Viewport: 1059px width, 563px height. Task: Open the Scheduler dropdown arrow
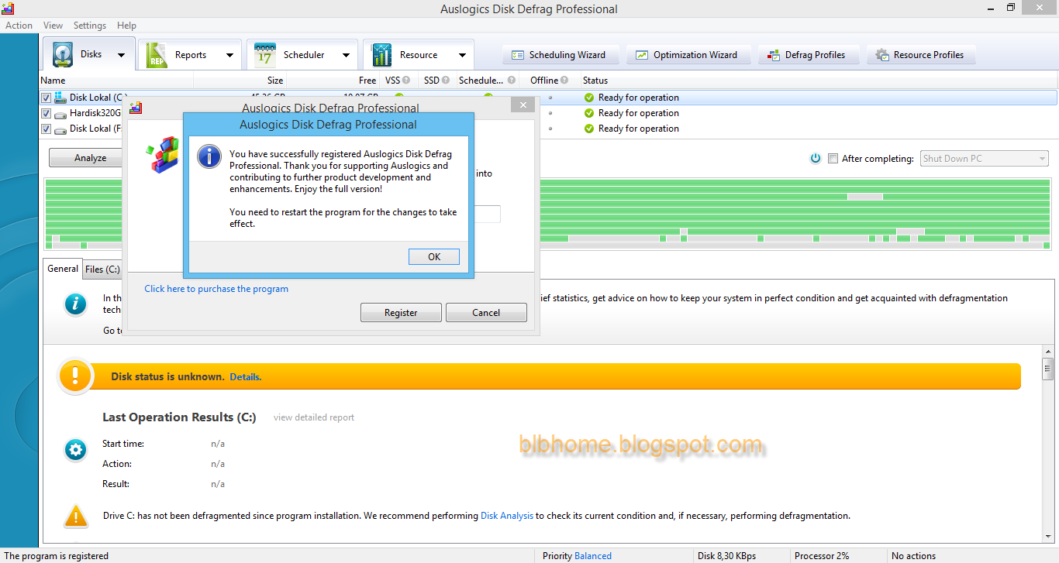(x=346, y=54)
